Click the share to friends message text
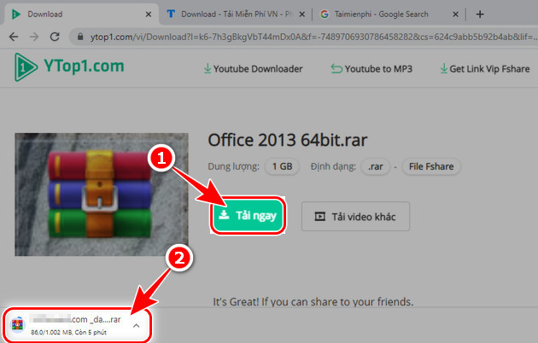Viewport: 538px width, 343px height. (313, 302)
